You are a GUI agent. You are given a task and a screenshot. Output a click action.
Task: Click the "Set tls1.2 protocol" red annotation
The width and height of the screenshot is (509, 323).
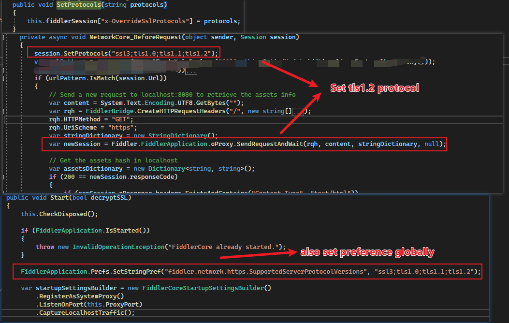pyautogui.click(x=374, y=88)
